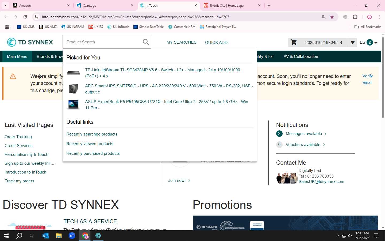Open Brands & Browse menu
Screen dimensions: 385x241
click(49, 57)
